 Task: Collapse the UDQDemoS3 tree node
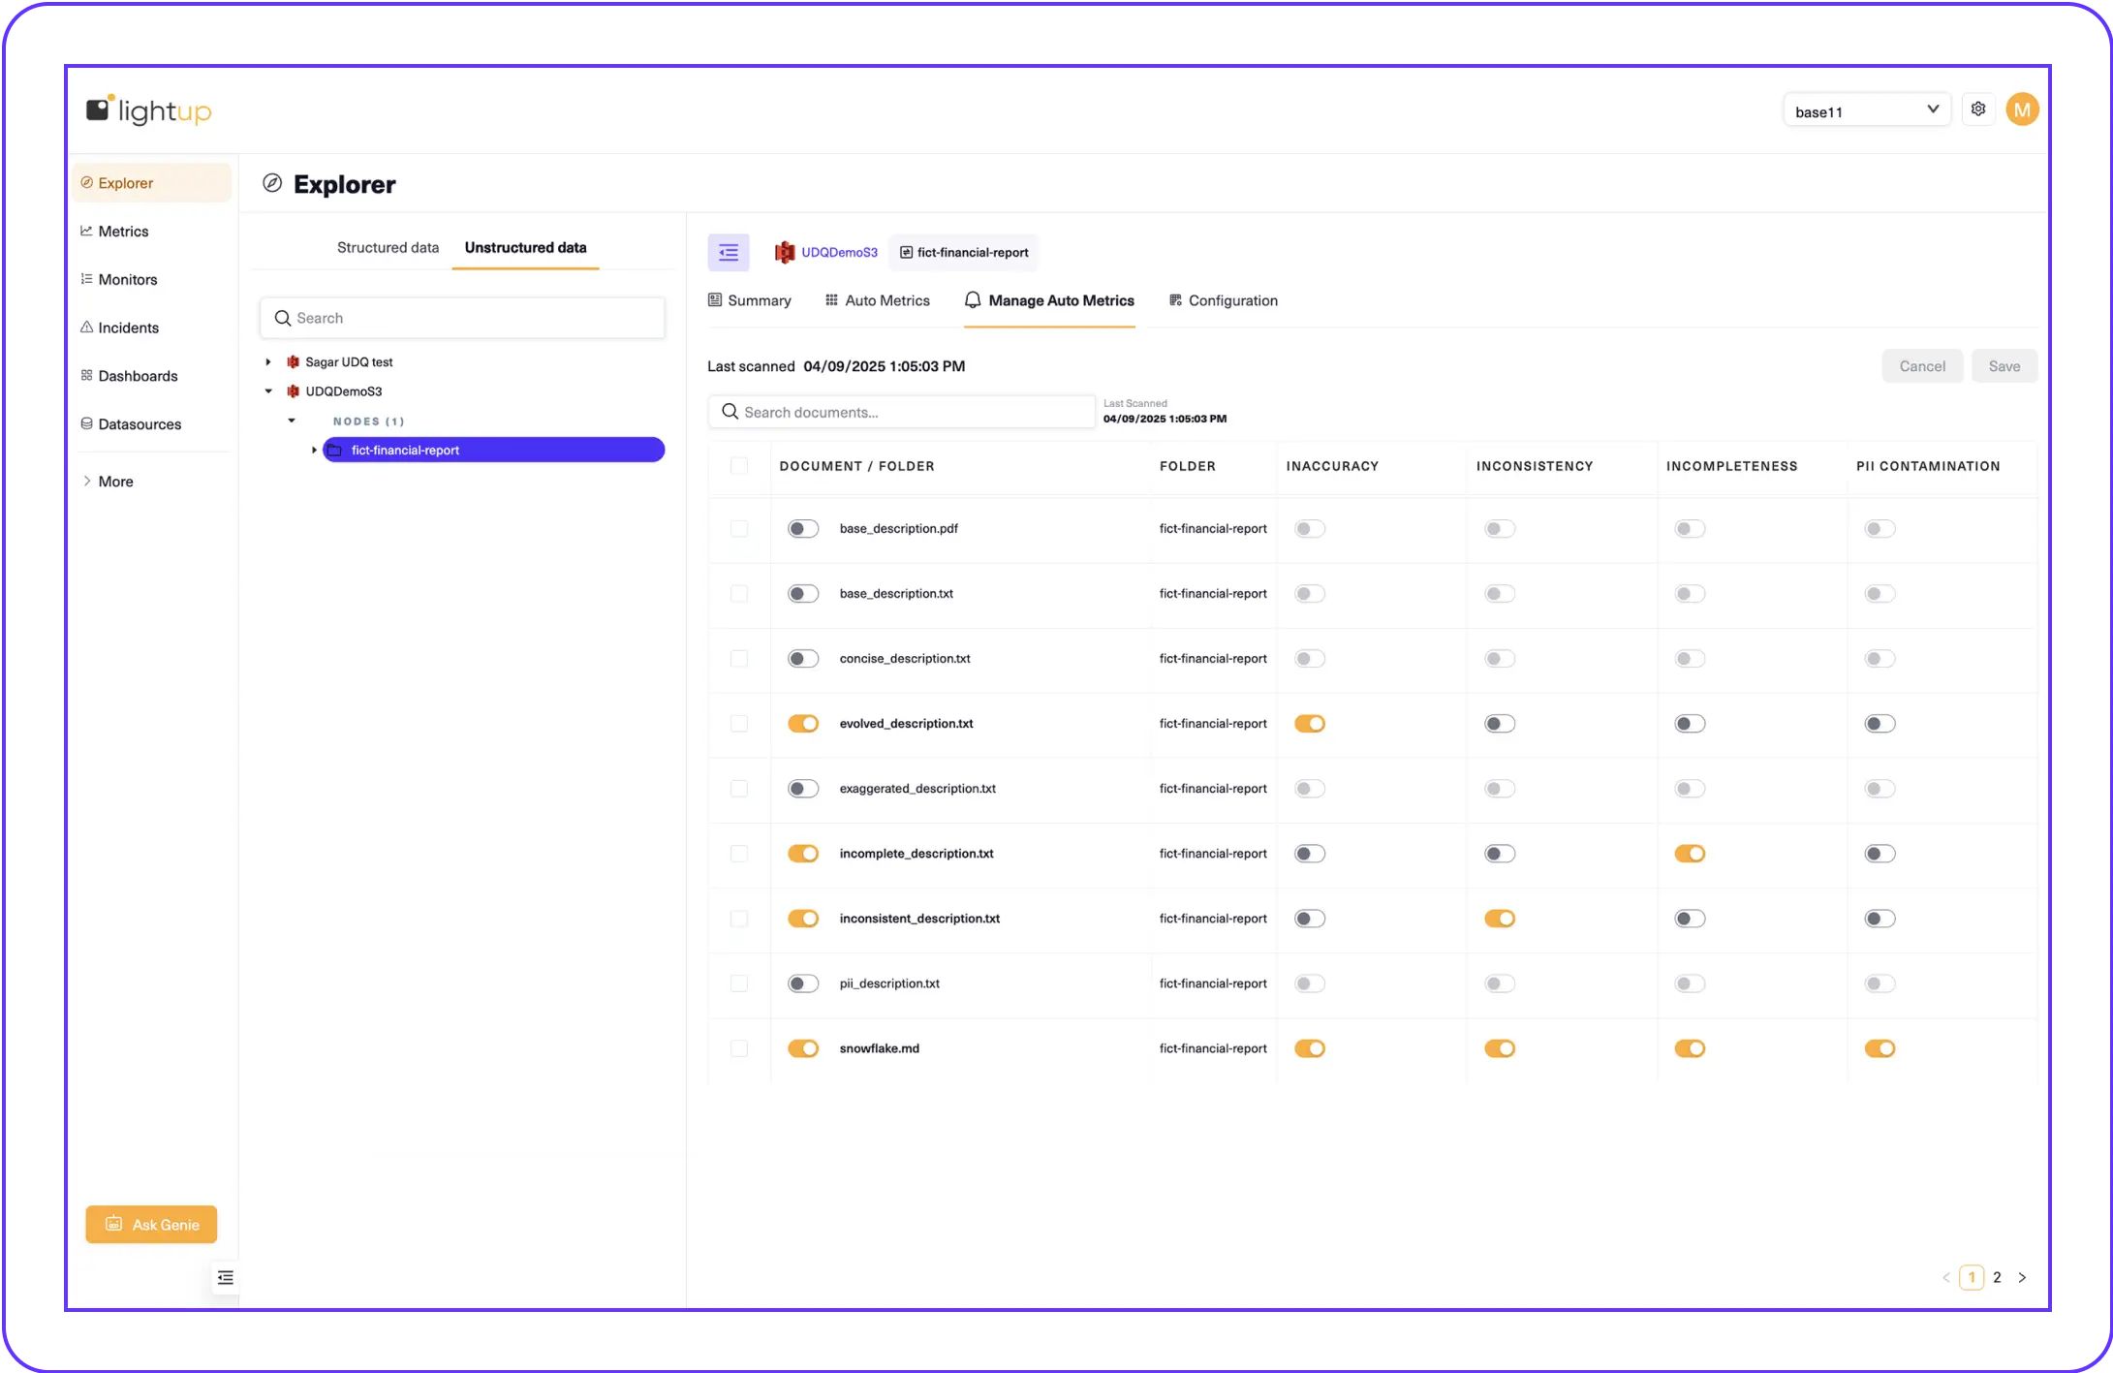pyautogui.click(x=268, y=391)
